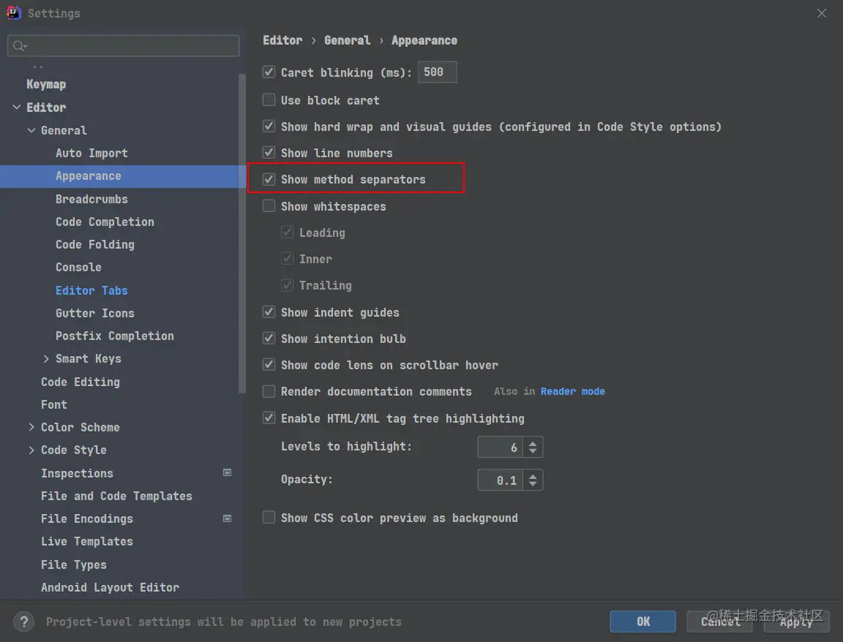Click the Cancel button
This screenshot has height=642, width=843.
pos(720,622)
